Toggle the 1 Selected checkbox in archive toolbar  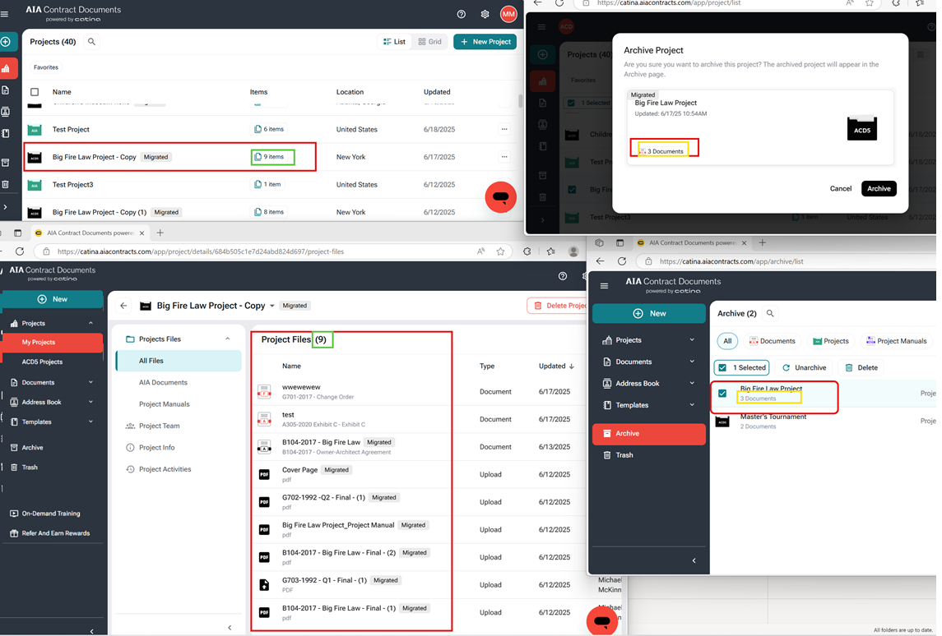point(722,367)
